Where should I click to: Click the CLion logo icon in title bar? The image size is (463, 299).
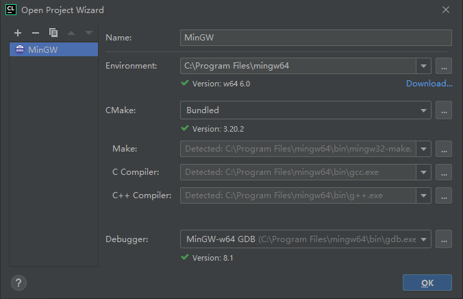coord(11,10)
